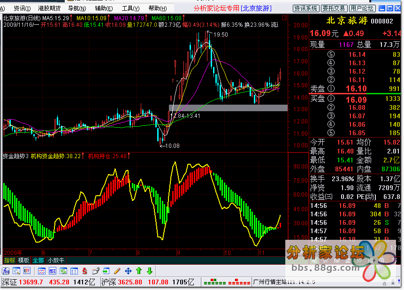The width and height of the screenshot is (404, 290).
Task: Click the 资讯系统 button
Action: (306, 8)
